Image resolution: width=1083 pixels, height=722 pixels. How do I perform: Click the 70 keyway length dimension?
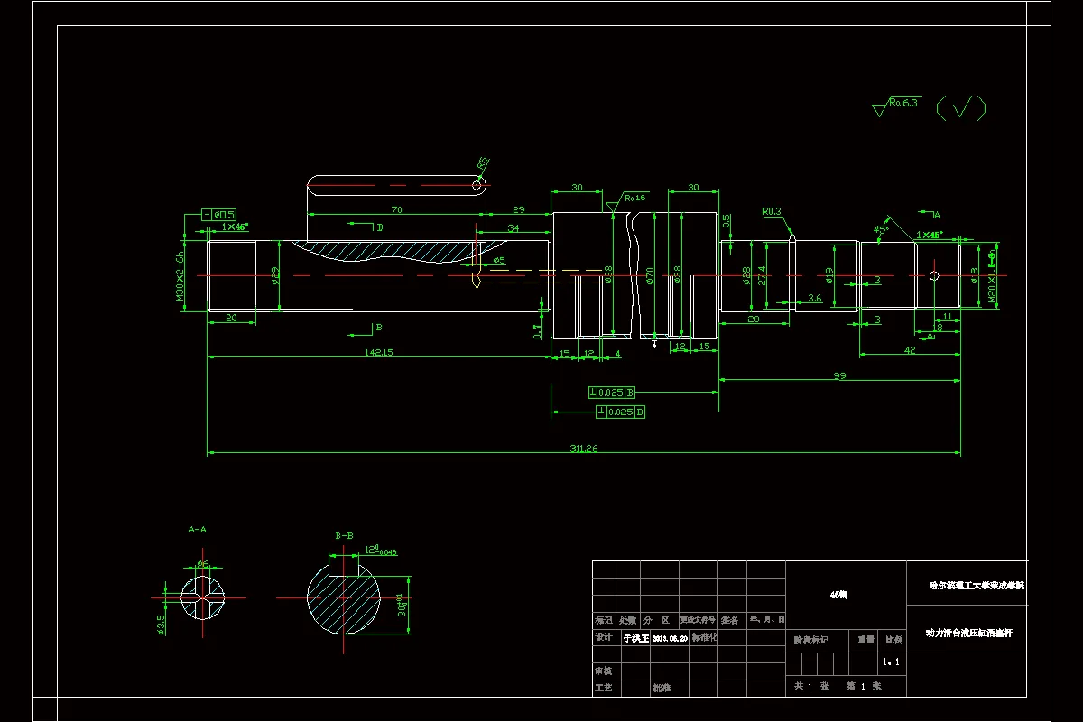tap(396, 208)
